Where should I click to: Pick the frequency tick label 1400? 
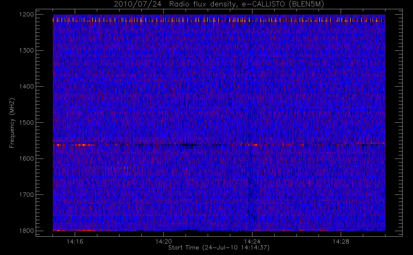coord(27,86)
